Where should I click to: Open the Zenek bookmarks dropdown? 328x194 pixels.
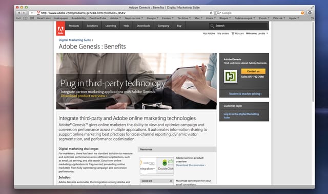coord(264,18)
